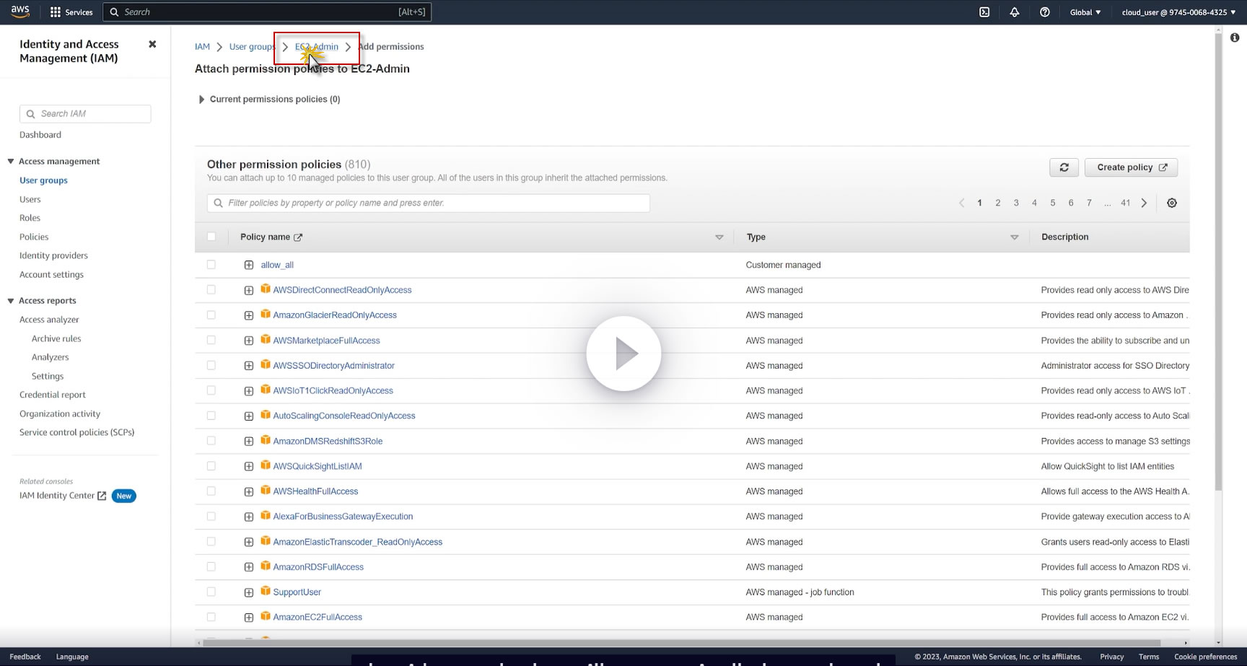Open Identity providers in the sidebar
This screenshot has height=666, width=1247.
[x=53, y=255]
